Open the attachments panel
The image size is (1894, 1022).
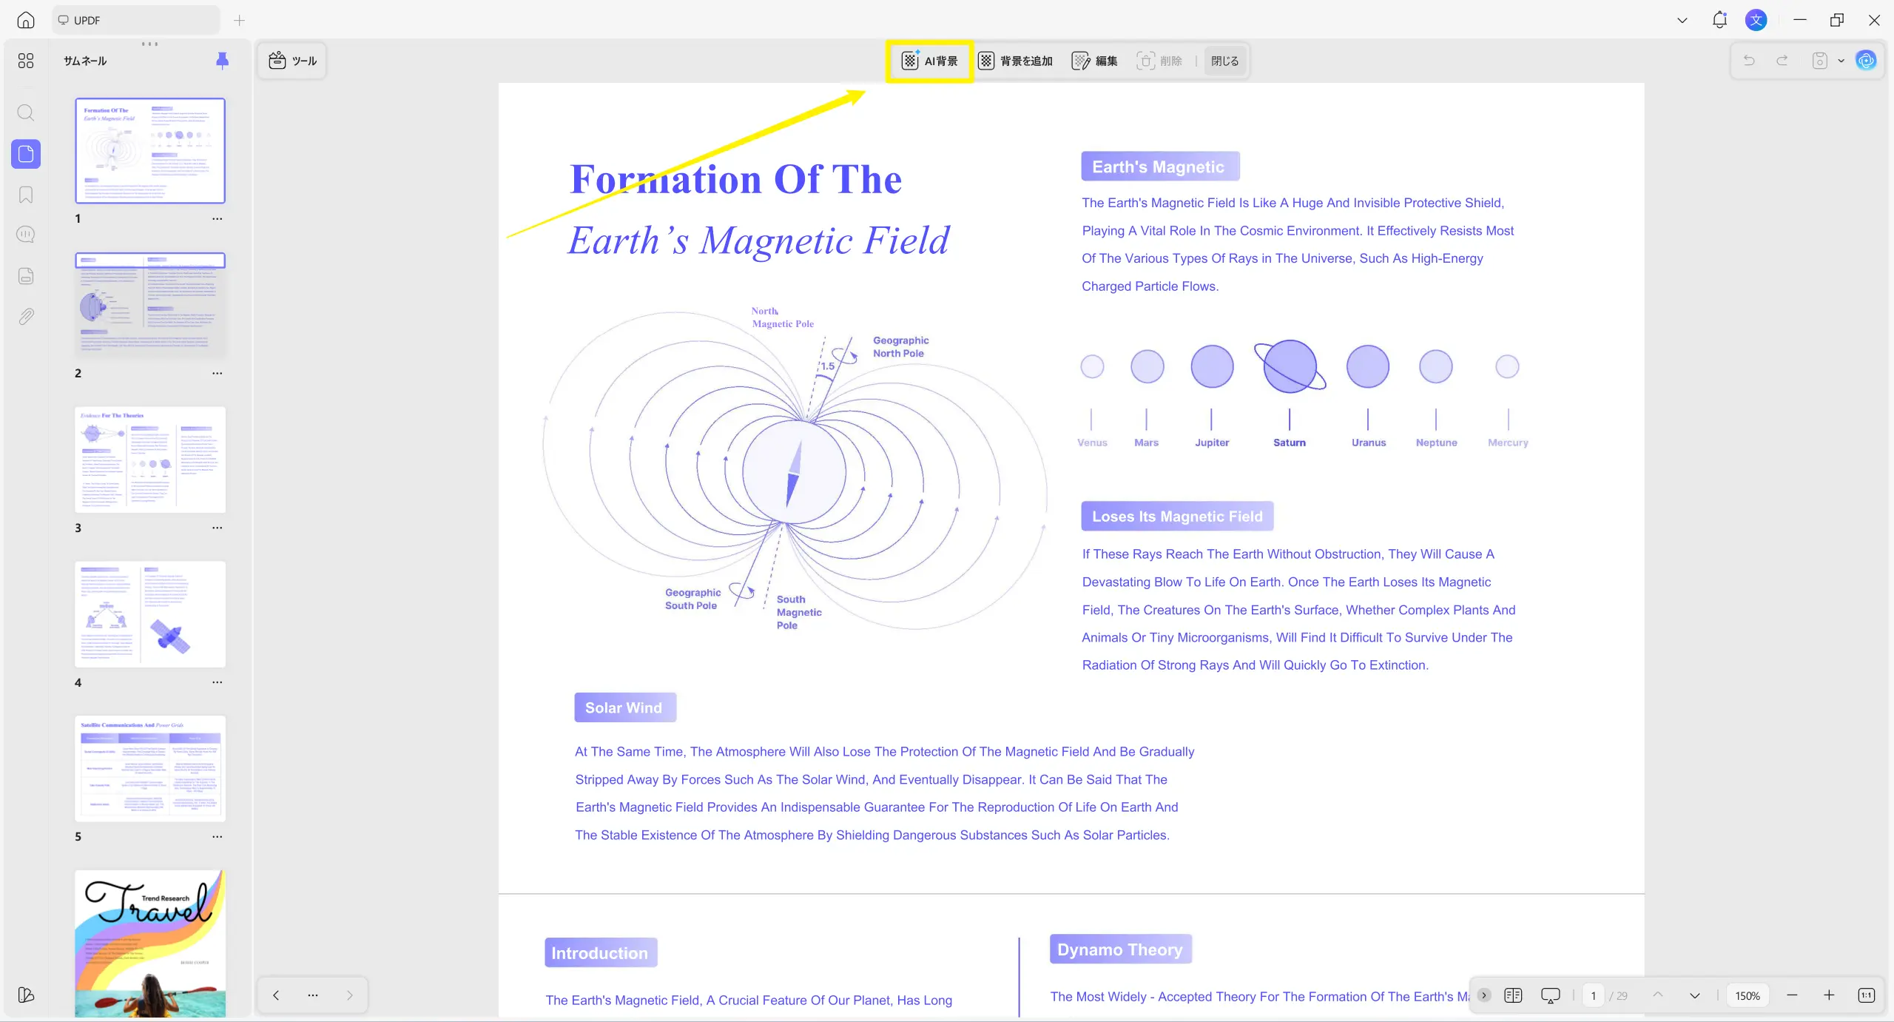point(26,316)
